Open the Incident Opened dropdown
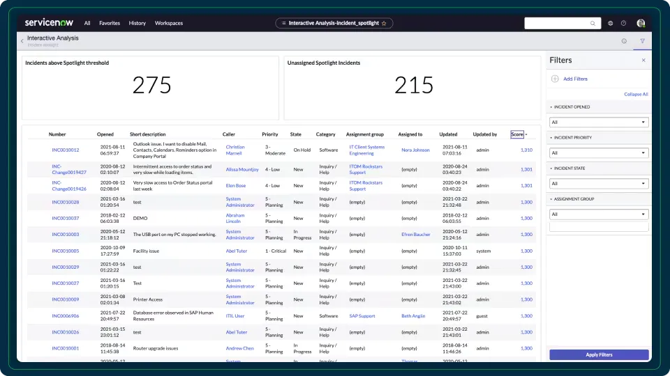The width and height of the screenshot is (670, 376). coord(599,122)
